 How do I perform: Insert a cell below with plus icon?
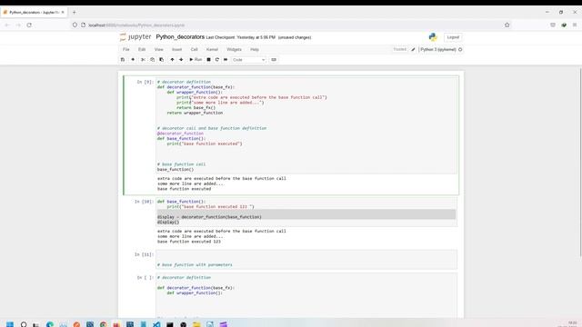pos(133,60)
